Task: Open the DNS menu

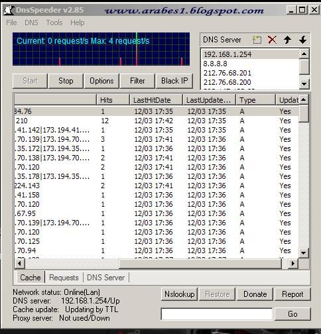Action: 31,23
